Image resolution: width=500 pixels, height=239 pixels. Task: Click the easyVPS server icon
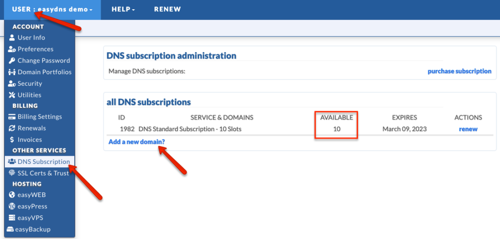[x=12, y=218]
